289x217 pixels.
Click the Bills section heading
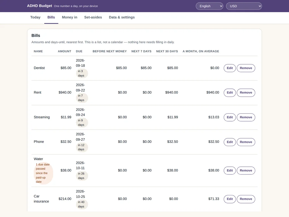(36, 35)
